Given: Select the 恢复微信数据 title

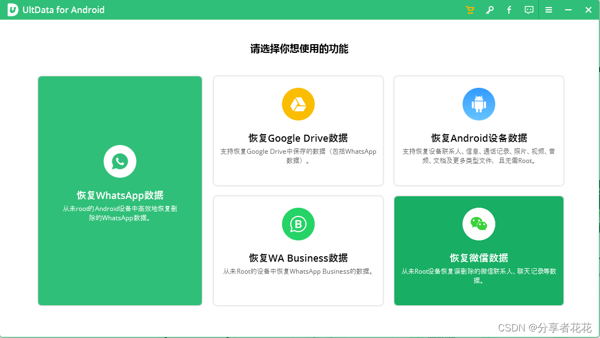Looking at the screenshot, I should 479,258.
